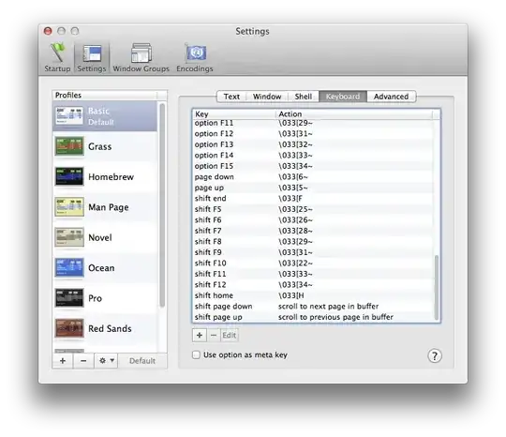The width and height of the screenshot is (506, 437).
Task: Select the 'option F12' row
Action: [313, 134]
